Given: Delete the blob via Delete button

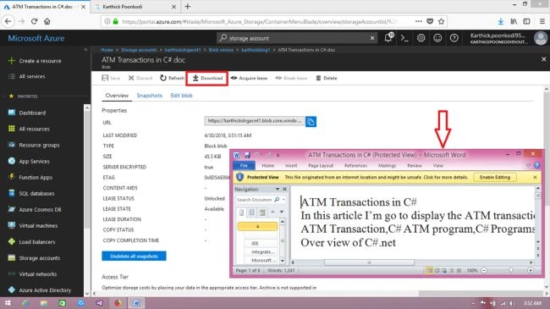Looking at the screenshot, I should click(x=327, y=78).
